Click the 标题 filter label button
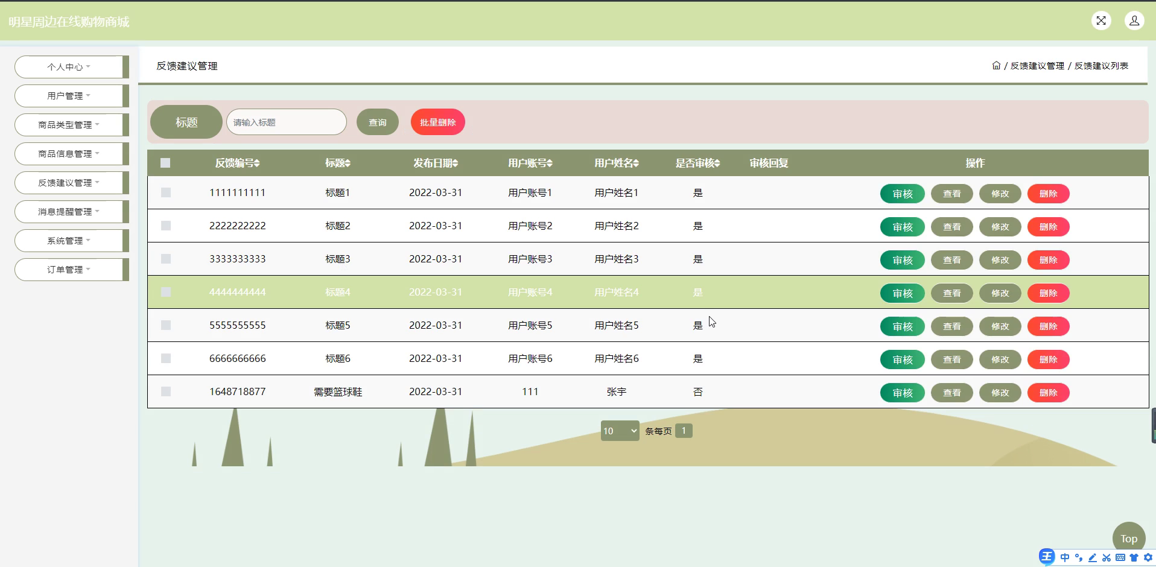 tap(186, 122)
